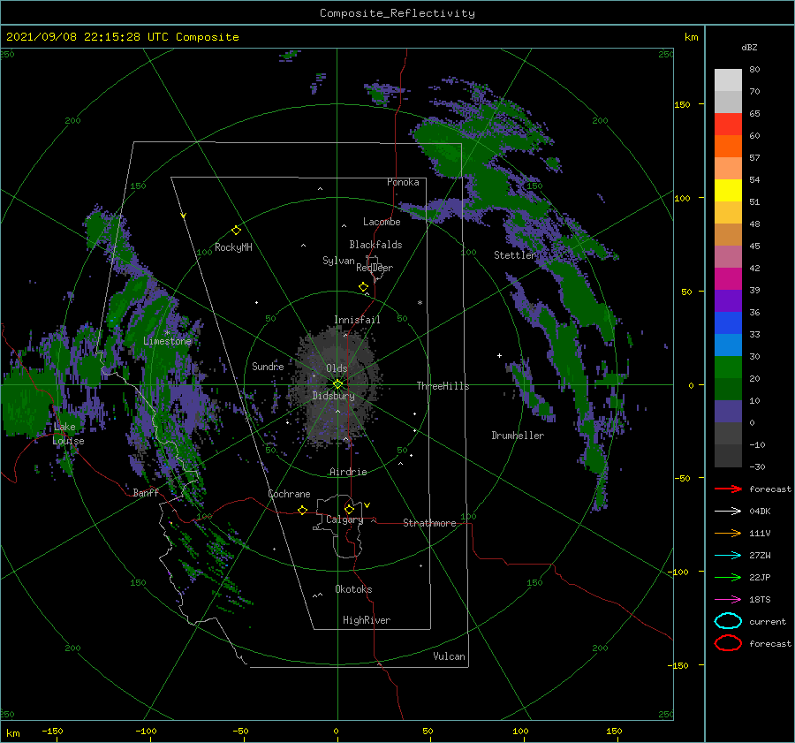Click the Lacombe town label
This screenshot has height=743, width=795.
click(382, 222)
